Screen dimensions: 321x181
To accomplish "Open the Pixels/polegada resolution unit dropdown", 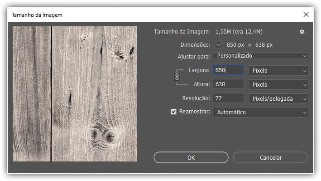I will click(278, 99).
